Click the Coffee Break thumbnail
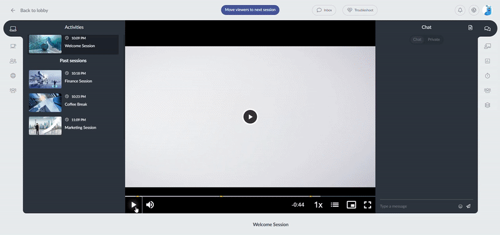The image size is (500, 235). point(45,102)
